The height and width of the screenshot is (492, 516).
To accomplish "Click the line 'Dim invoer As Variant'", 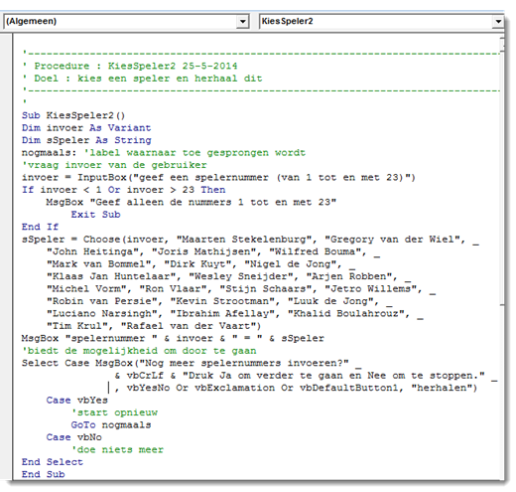I will [86, 128].
